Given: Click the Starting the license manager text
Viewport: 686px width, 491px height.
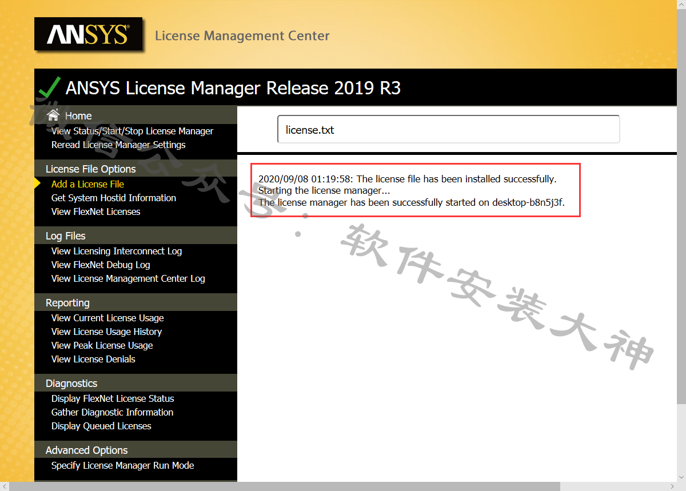Looking at the screenshot, I should (324, 190).
